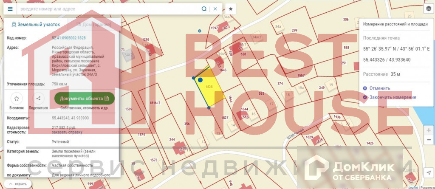
Task: Switch to the Дом (здание) tab
Action: click(94, 25)
